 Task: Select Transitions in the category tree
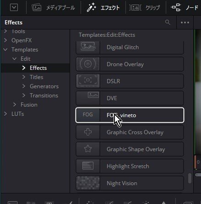pyautogui.click(x=44, y=96)
